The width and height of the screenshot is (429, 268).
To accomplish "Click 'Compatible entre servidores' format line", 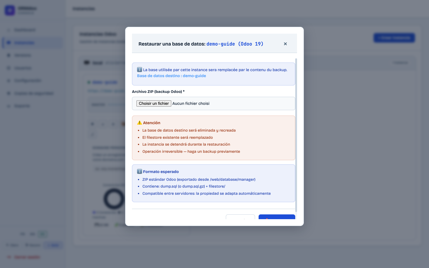I will (206, 194).
